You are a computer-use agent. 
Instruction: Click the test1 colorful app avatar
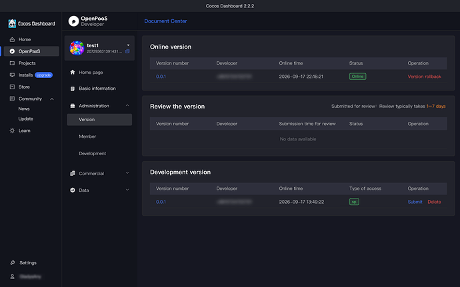(x=77, y=48)
